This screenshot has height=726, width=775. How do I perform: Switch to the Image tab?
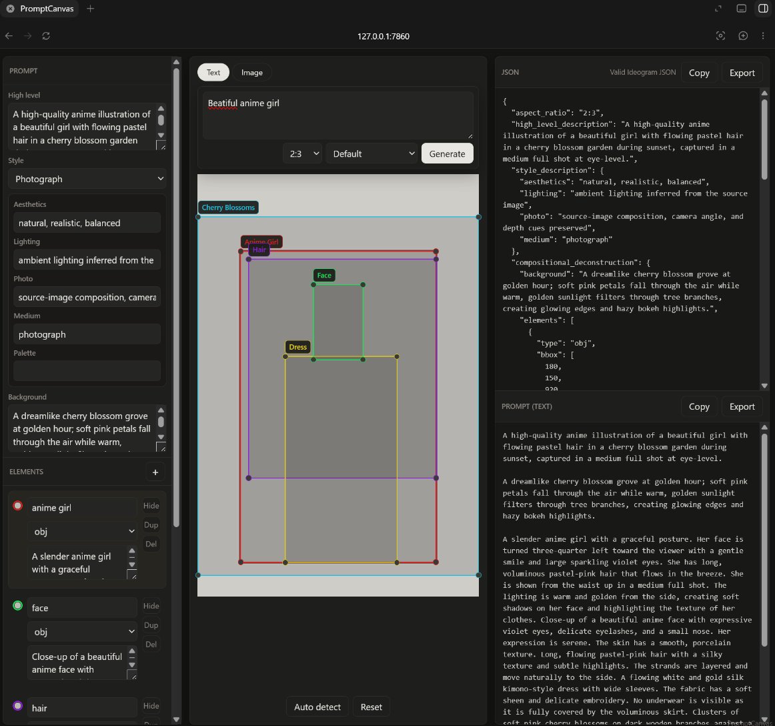(251, 72)
